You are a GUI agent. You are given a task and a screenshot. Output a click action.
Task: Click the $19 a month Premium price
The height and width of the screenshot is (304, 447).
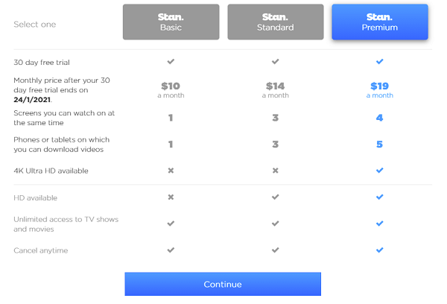[x=380, y=90]
